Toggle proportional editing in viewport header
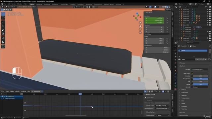The height and width of the screenshot is (119, 212). (93, 7)
